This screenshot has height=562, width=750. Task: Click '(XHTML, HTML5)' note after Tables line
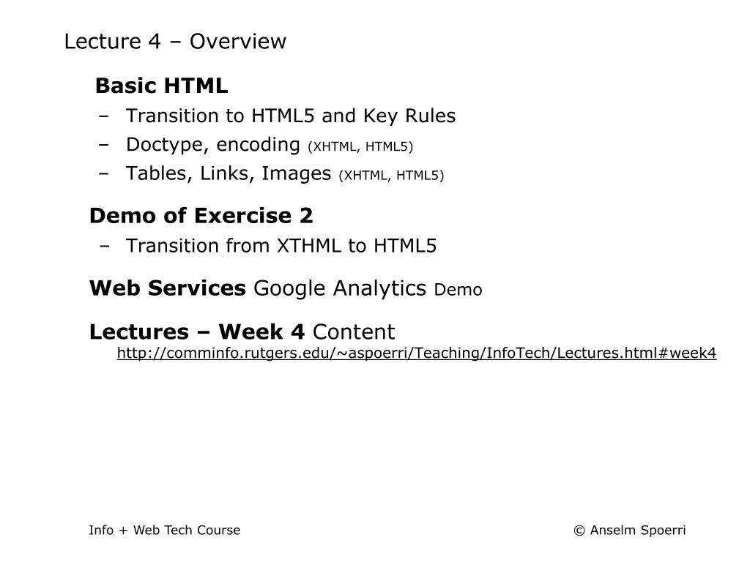coord(391,176)
